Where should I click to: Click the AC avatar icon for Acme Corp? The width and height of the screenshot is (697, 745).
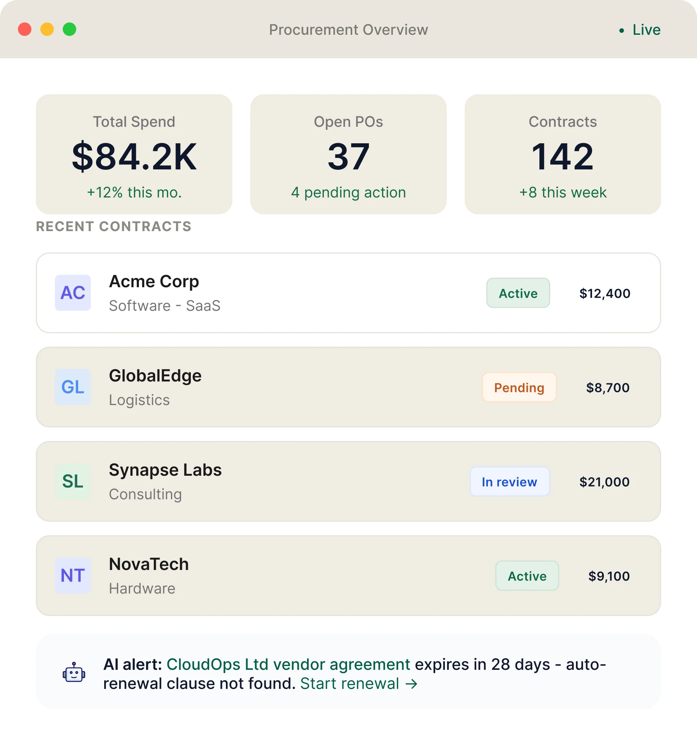(72, 293)
